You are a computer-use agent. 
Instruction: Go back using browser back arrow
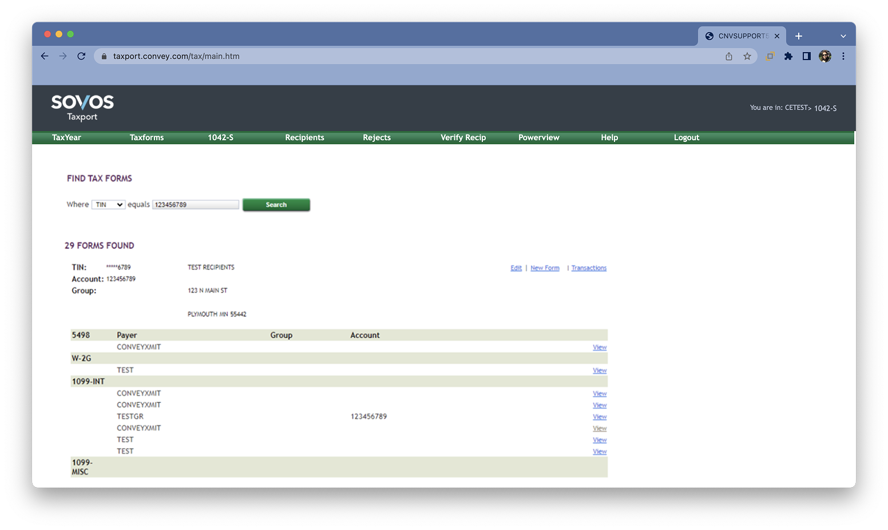(x=45, y=56)
